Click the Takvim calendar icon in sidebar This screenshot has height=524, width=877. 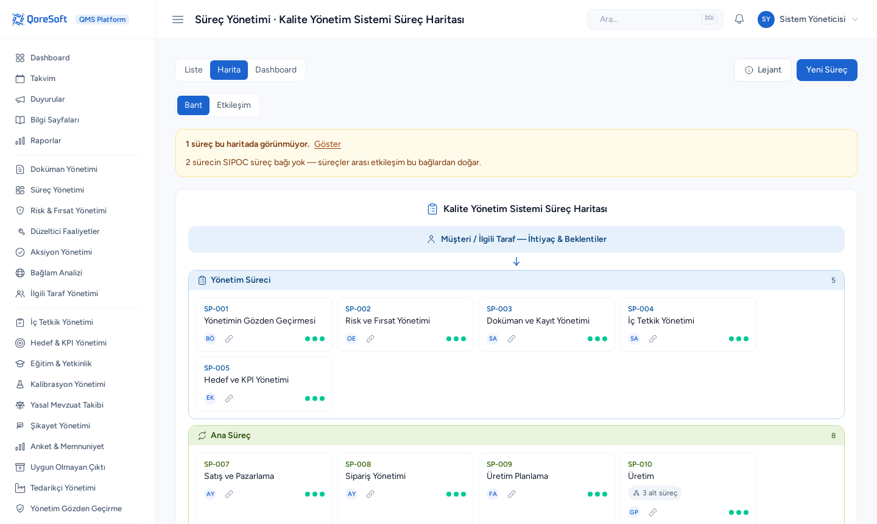click(x=20, y=79)
